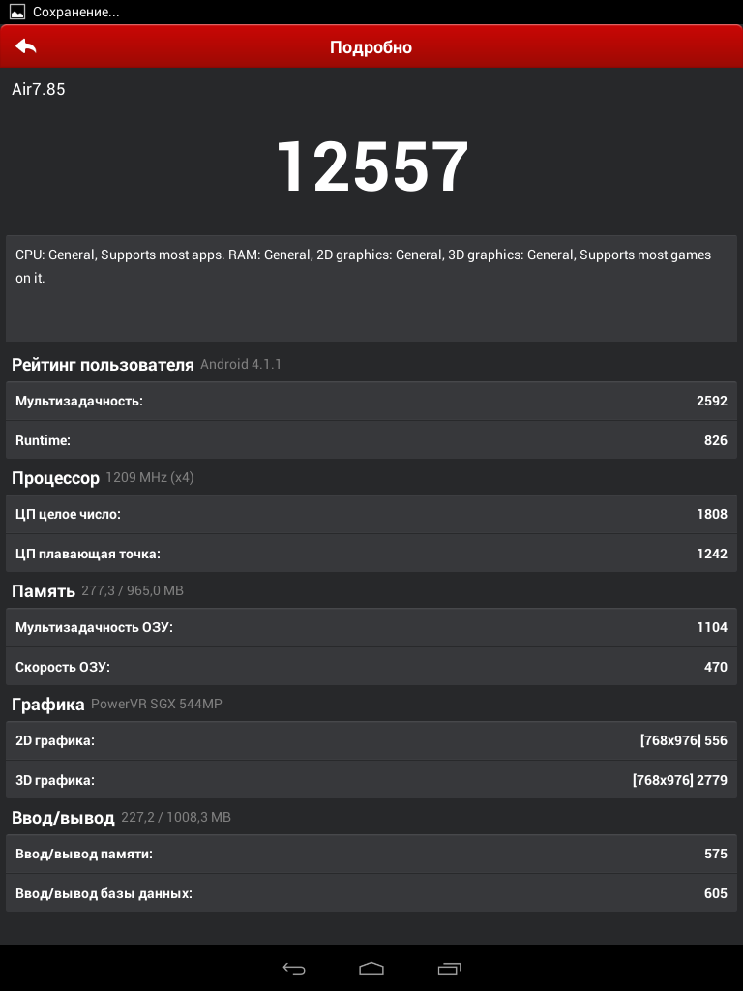The width and height of the screenshot is (743, 991).
Task: Tap the Графика PowerVR SGX section header
Action: point(117,705)
